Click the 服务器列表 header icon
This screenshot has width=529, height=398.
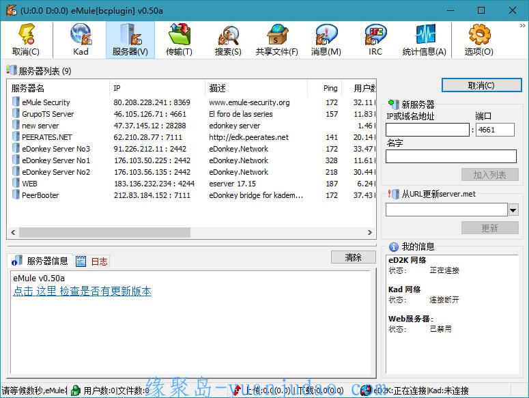pos(12,70)
